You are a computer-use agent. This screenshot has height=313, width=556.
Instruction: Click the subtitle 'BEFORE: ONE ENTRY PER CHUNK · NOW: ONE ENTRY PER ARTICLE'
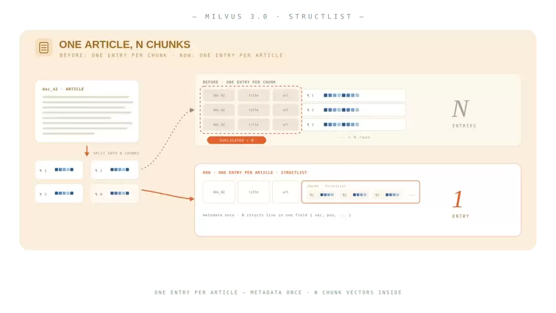click(x=171, y=55)
